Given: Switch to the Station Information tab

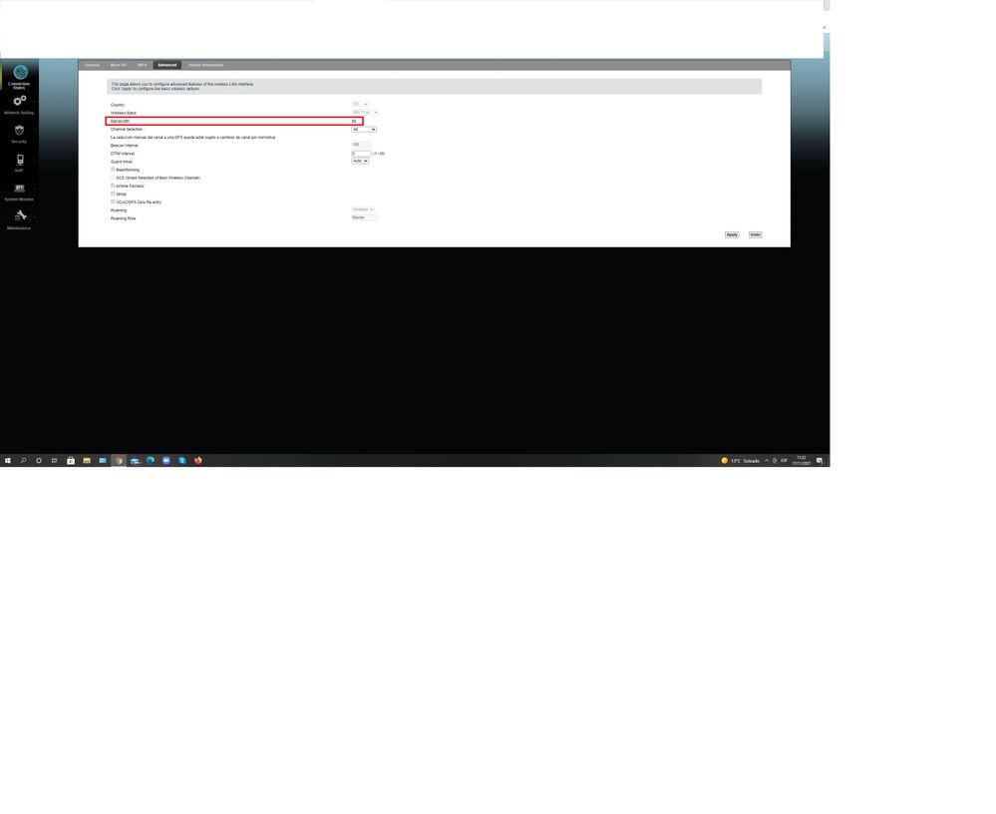Looking at the screenshot, I should tap(205, 65).
